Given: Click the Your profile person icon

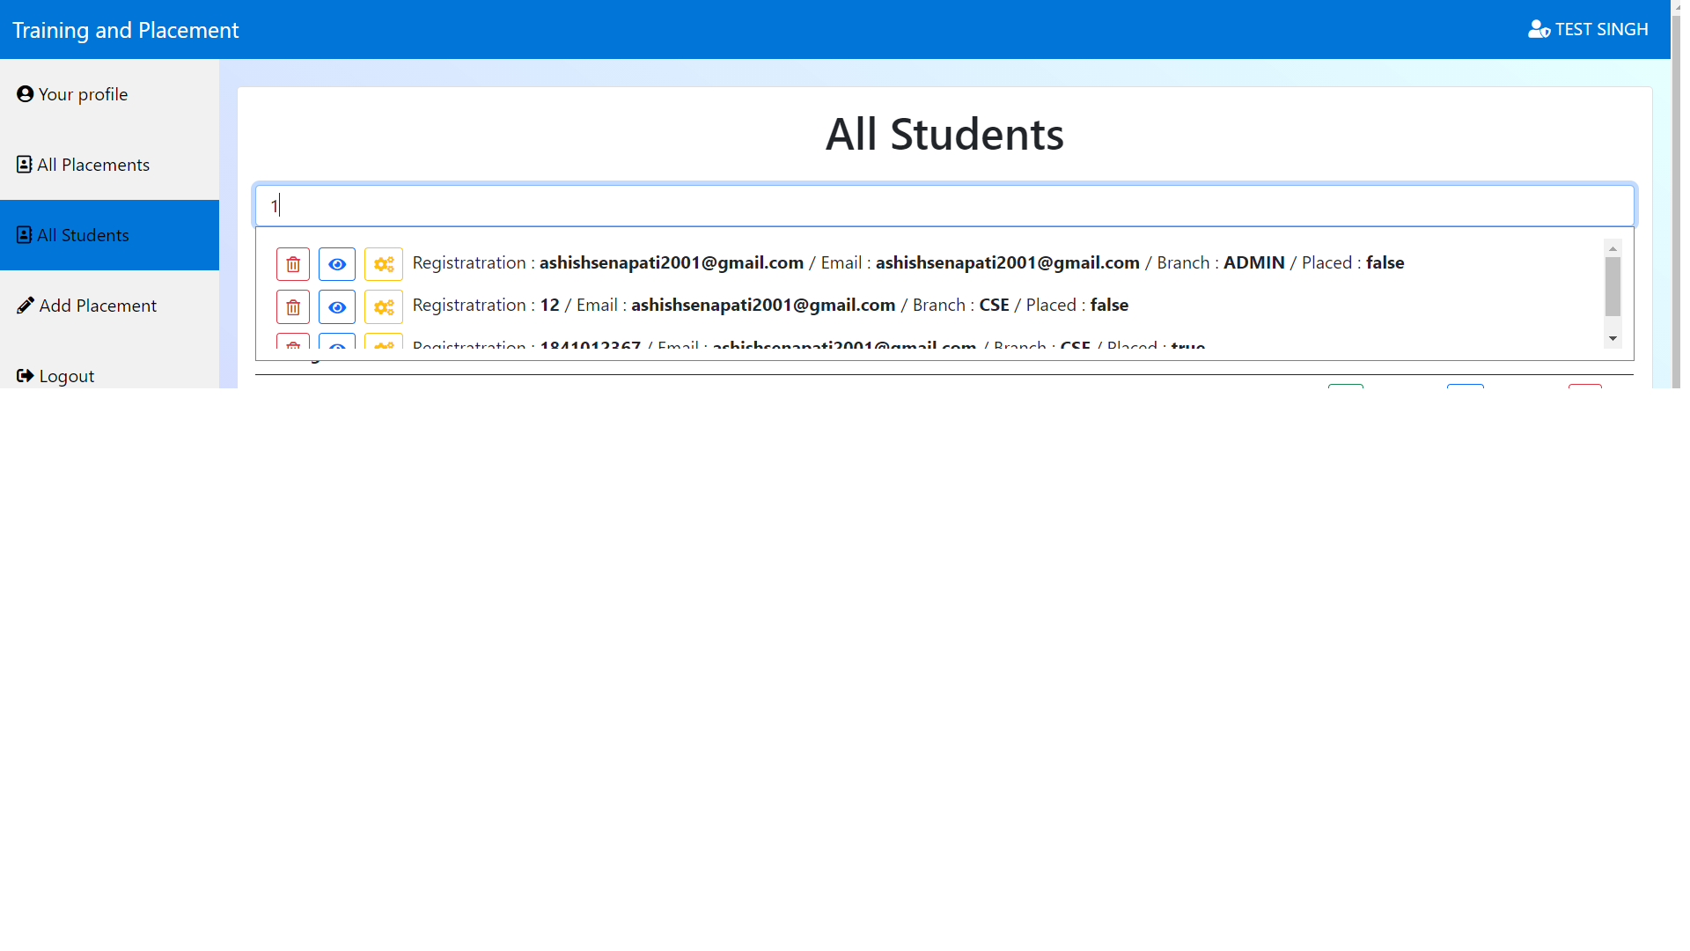Looking at the screenshot, I should 25,92.
